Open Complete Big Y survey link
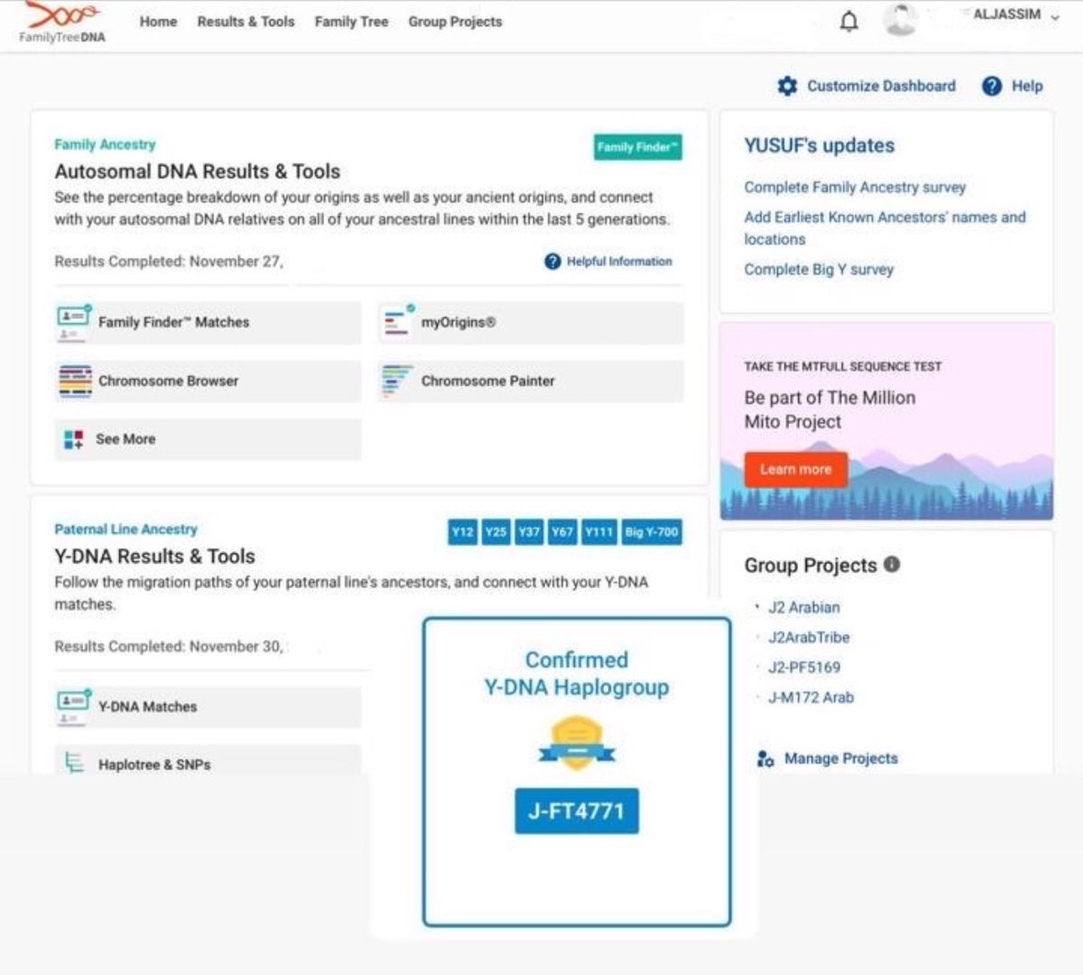Image resolution: width=1083 pixels, height=975 pixels. tap(819, 270)
